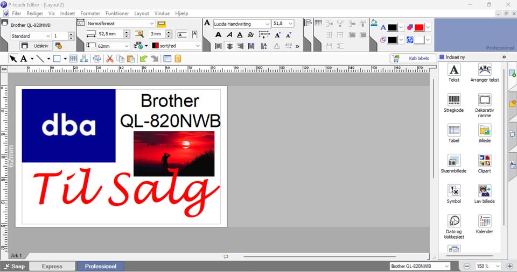Click the Copy icon
Viewport: 517px width, 272px height.
[x=120, y=59]
